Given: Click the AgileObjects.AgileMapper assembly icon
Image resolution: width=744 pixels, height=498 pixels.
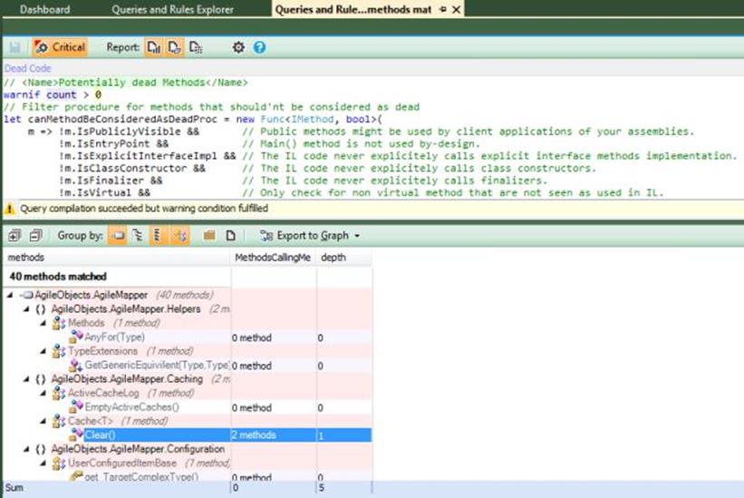Looking at the screenshot, I should point(26,296).
